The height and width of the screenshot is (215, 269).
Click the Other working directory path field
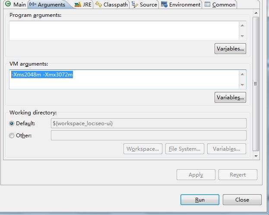(x=149, y=136)
